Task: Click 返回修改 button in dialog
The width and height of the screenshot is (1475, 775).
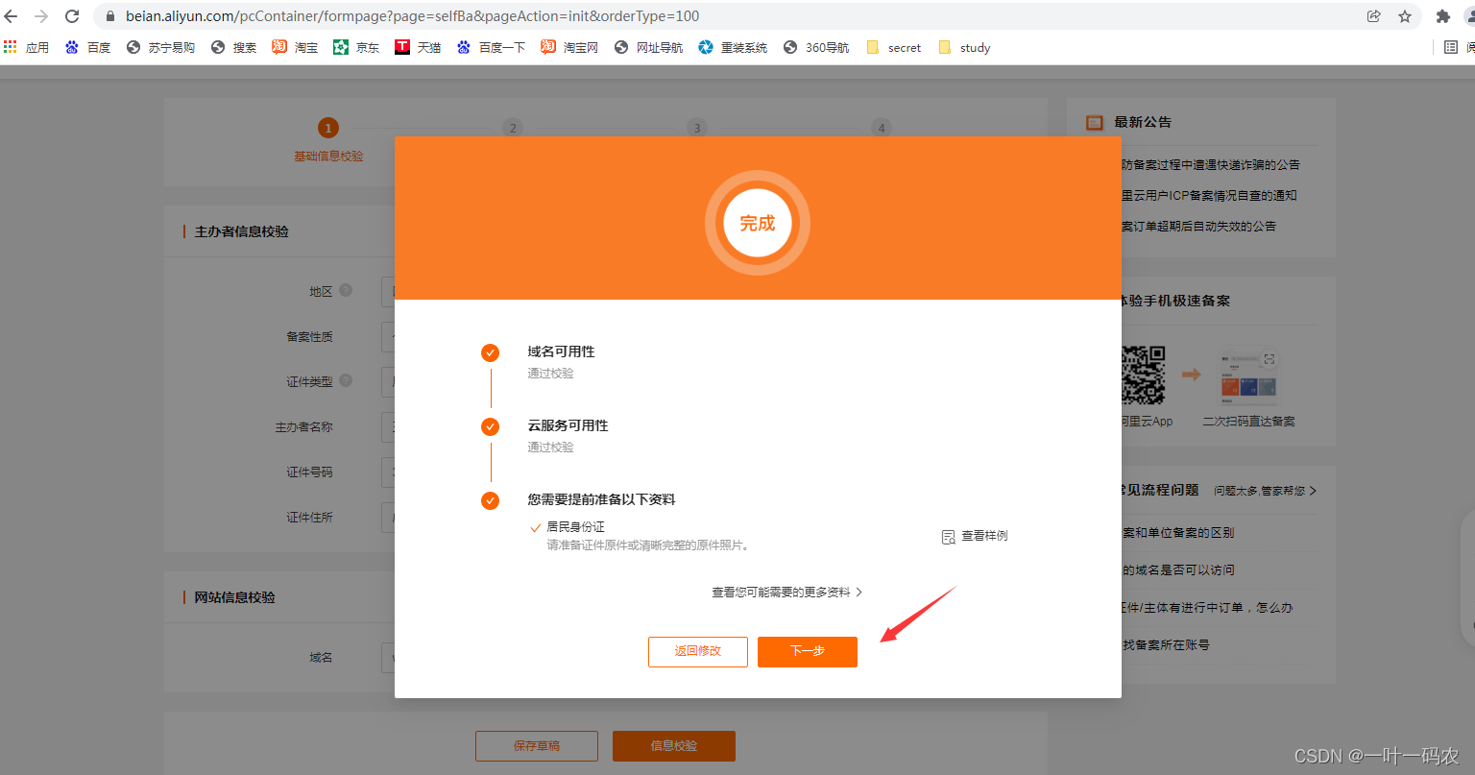Action: coord(698,651)
